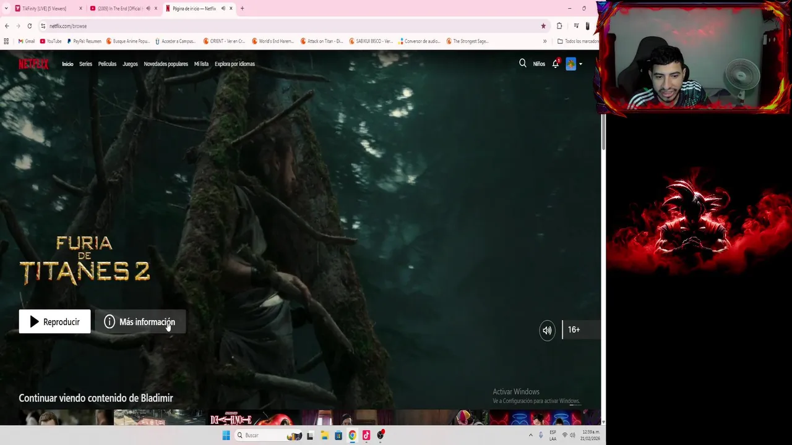This screenshot has height=445, width=792.
Task: Click the microphone tray icon
Action: [x=541, y=435]
